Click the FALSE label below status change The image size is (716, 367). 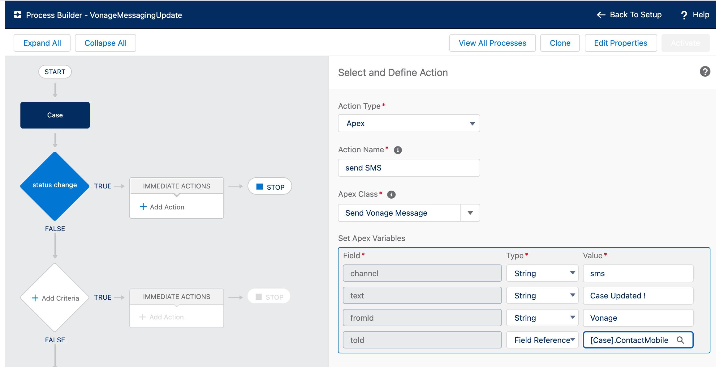55,229
